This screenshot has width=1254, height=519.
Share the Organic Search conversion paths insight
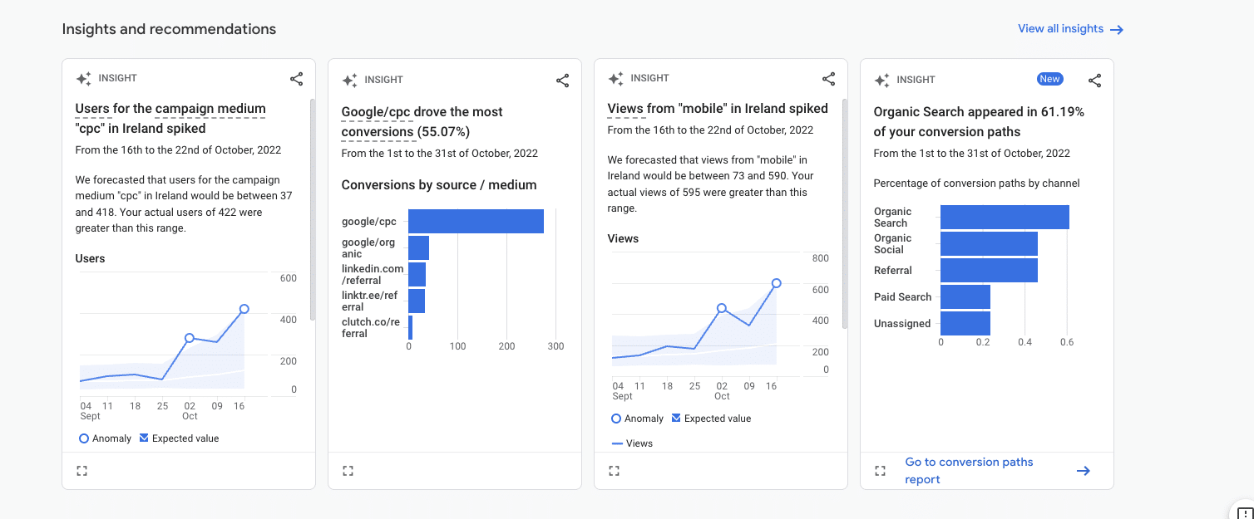pos(1094,81)
